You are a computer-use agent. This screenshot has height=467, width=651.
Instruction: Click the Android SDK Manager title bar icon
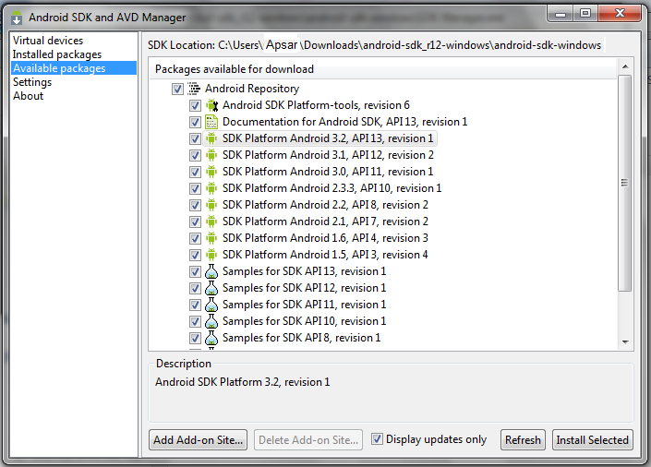17,18
